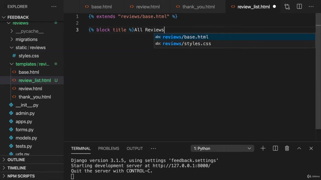Viewport: 321px width, 180px height.
Task: Expand the __pycache__ folder
Action: coord(29,31)
